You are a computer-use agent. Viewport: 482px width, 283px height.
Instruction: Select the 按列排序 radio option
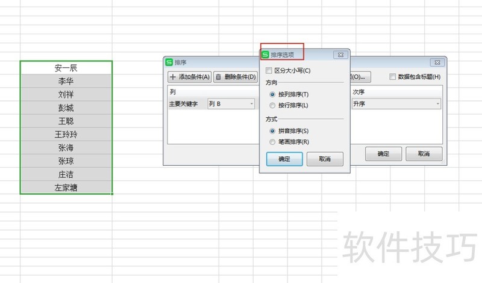[x=272, y=94]
